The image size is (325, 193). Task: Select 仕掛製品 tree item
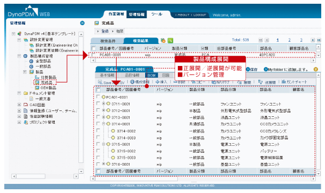click(45, 77)
